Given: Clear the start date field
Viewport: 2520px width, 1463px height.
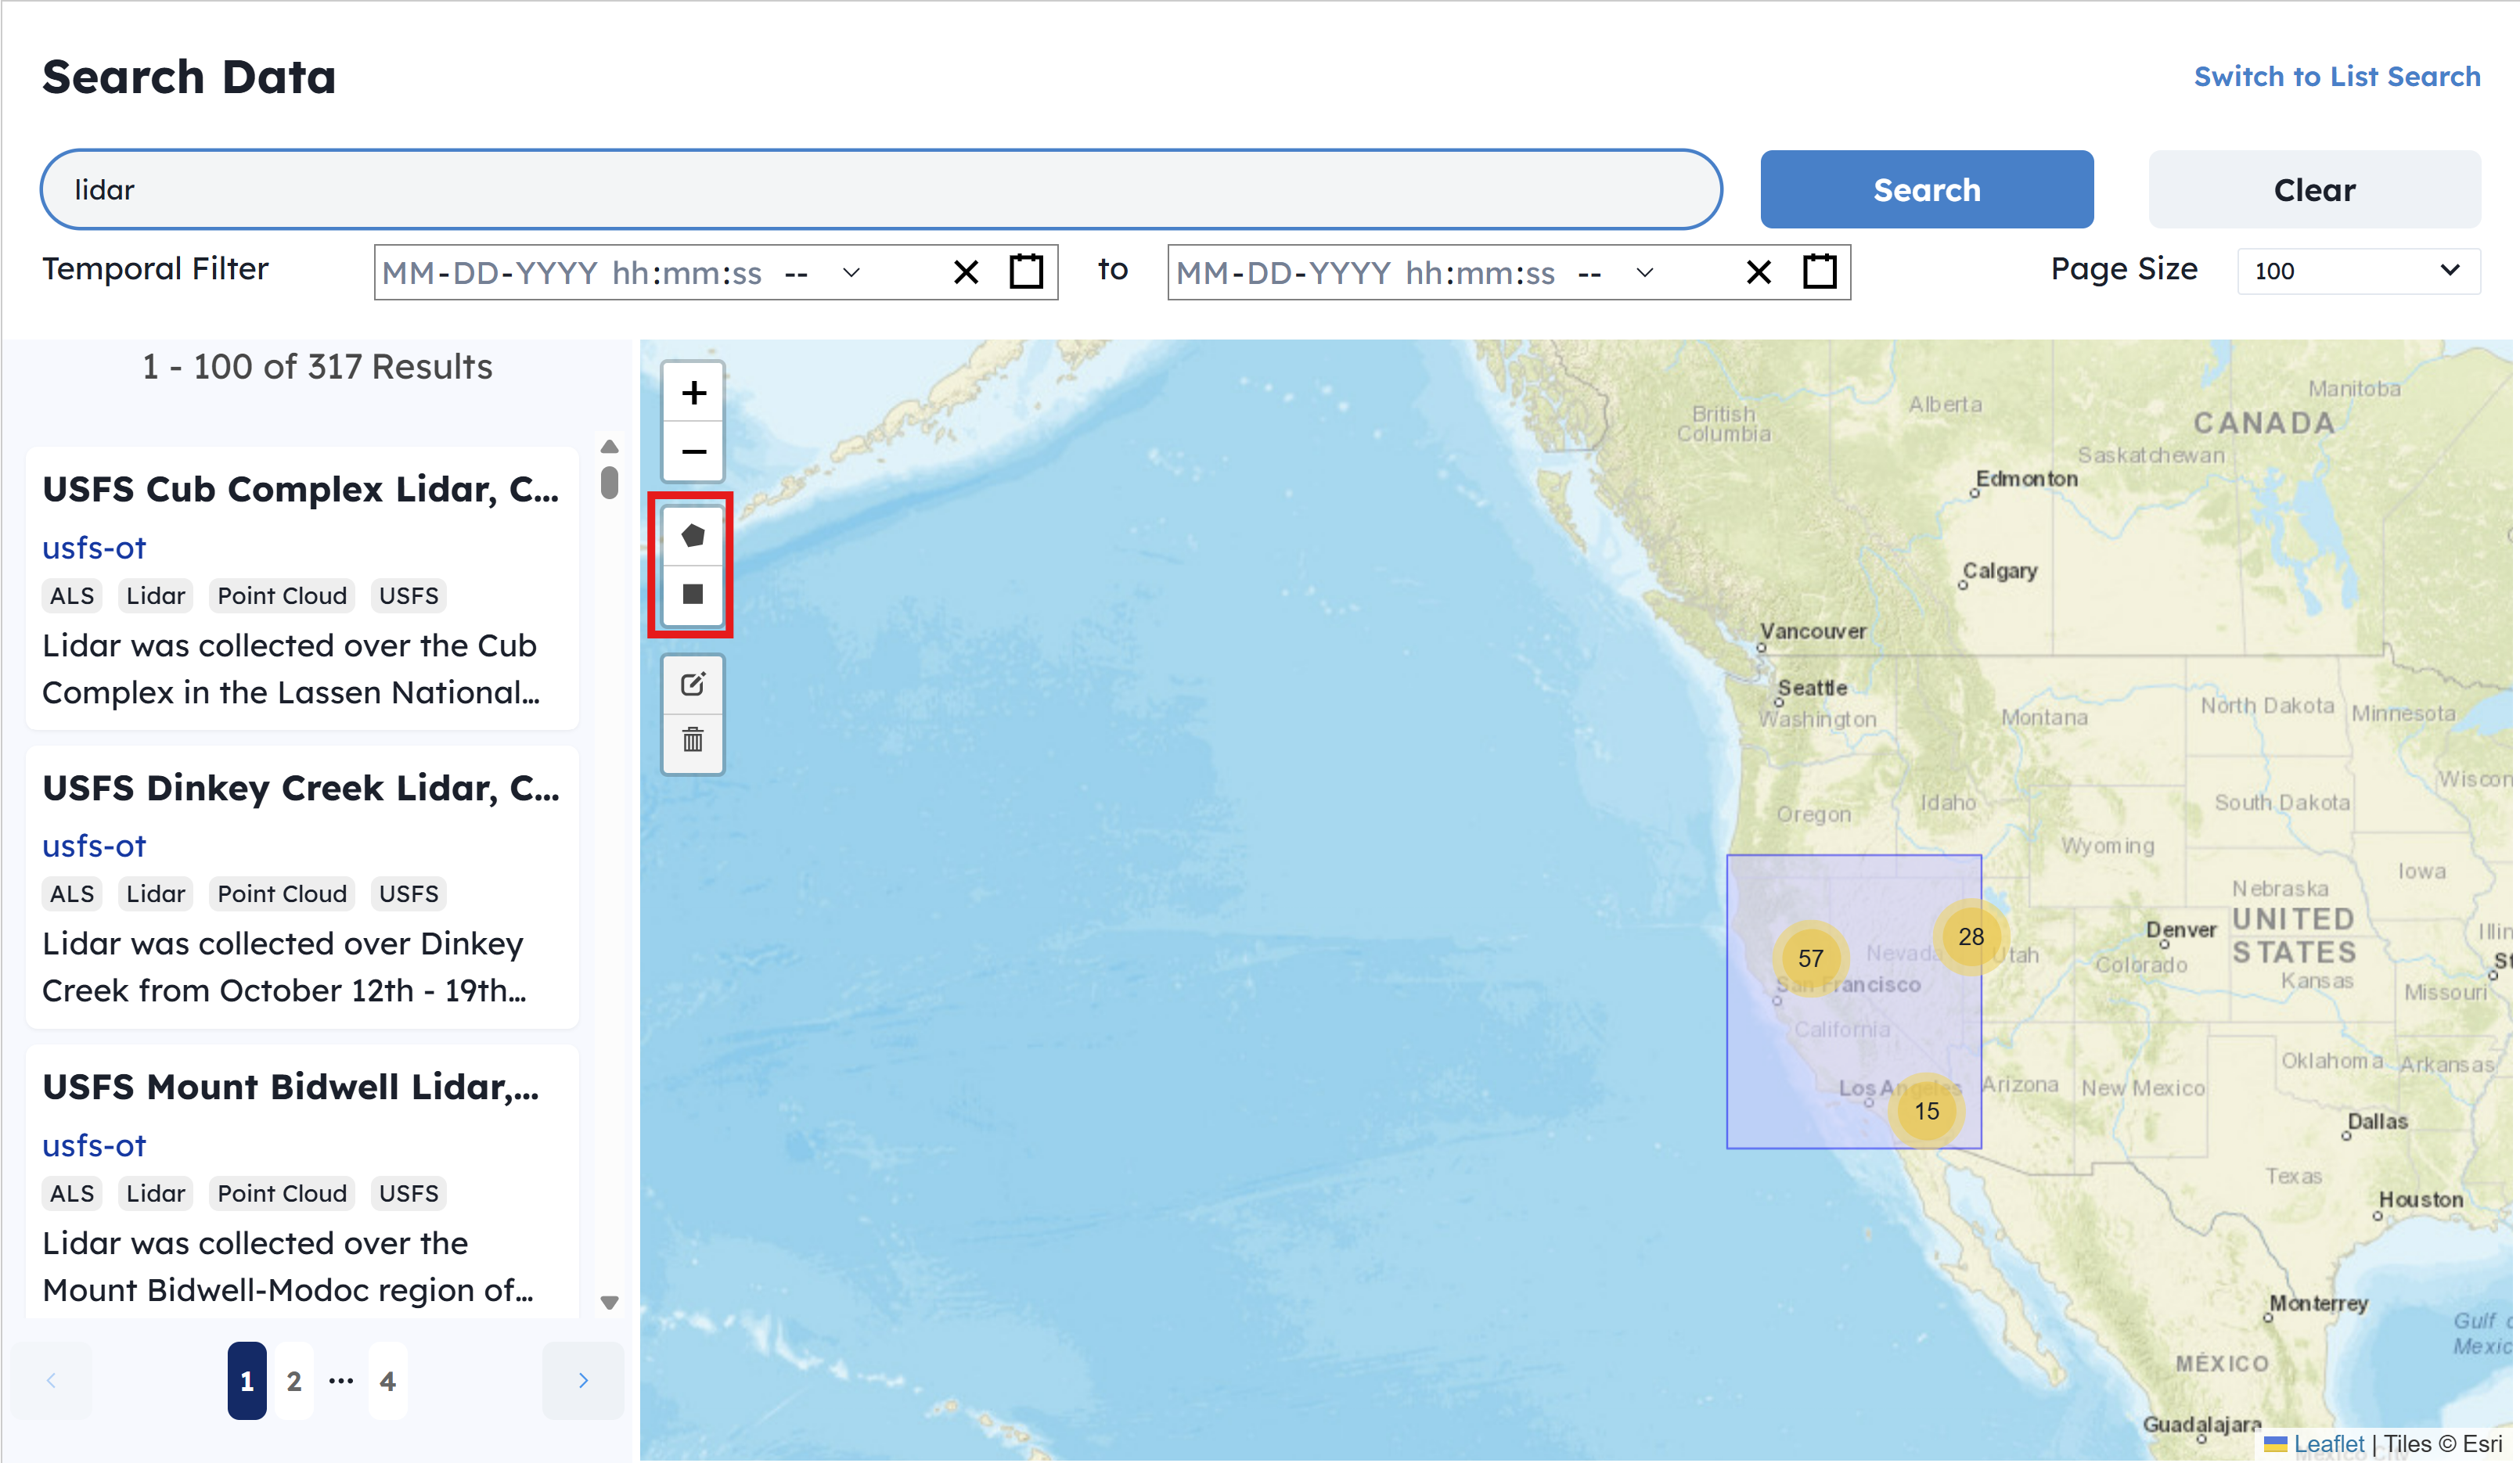Looking at the screenshot, I should (x=966, y=272).
